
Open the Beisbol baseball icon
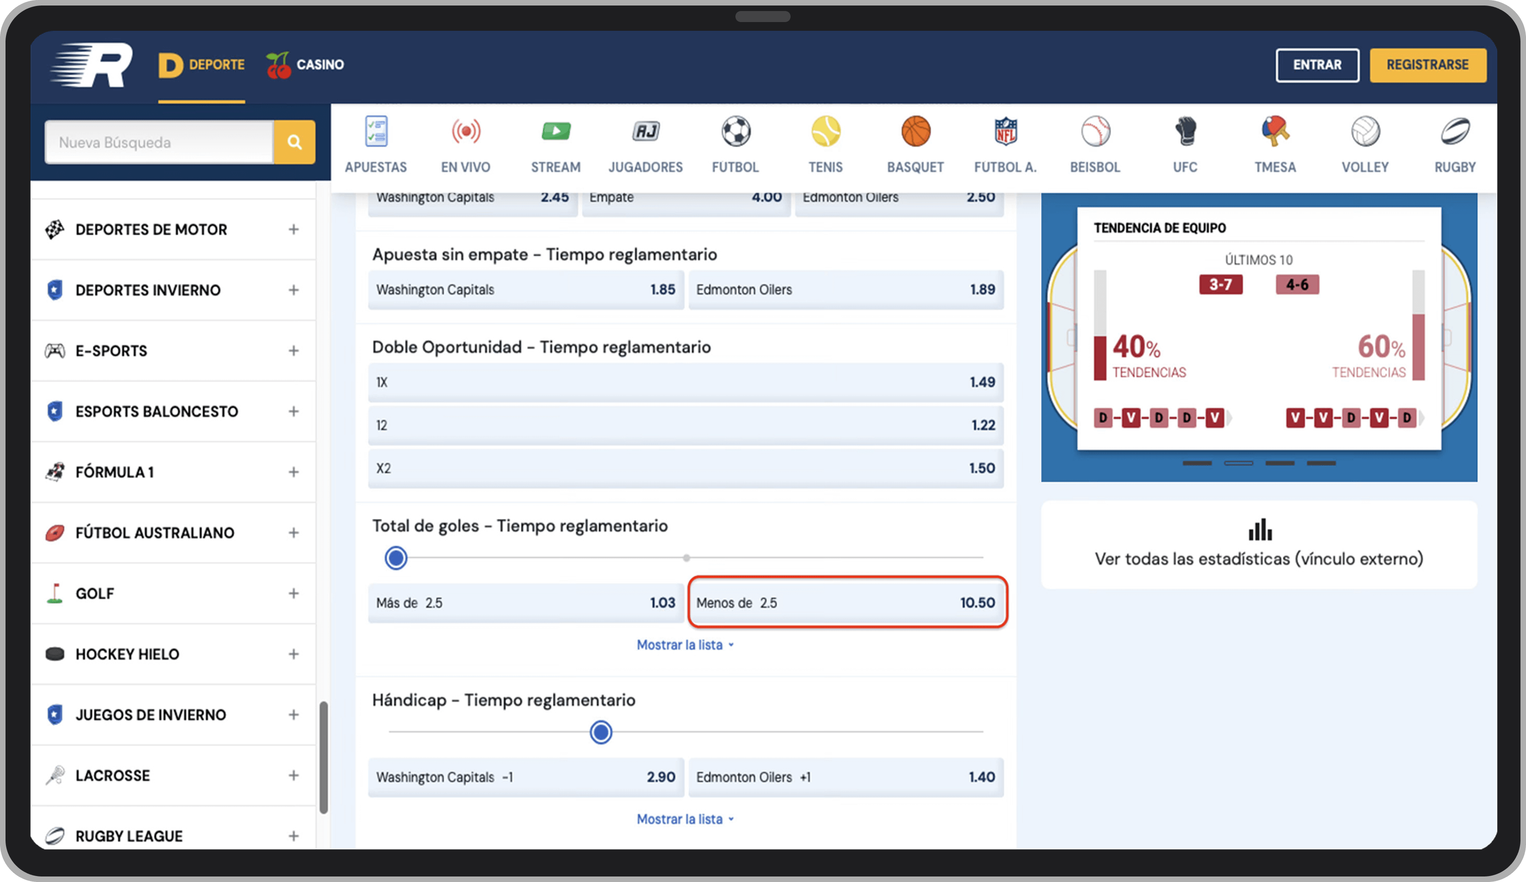[x=1095, y=132]
